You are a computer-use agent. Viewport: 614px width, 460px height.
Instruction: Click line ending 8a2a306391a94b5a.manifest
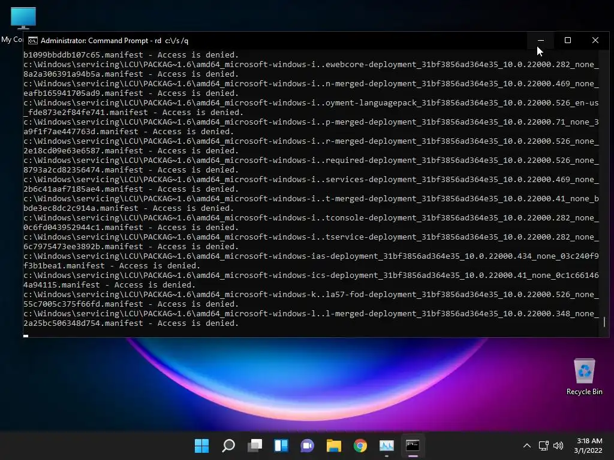click(x=131, y=74)
